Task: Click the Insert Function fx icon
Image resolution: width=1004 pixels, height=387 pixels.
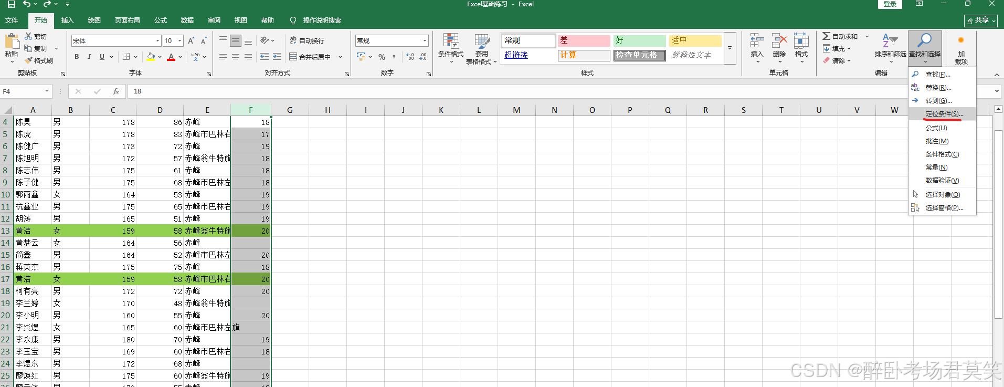Action: [116, 91]
